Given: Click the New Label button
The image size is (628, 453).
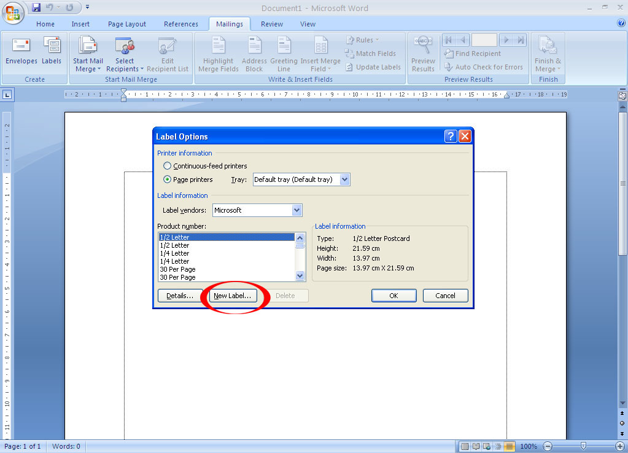Looking at the screenshot, I should (233, 296).
